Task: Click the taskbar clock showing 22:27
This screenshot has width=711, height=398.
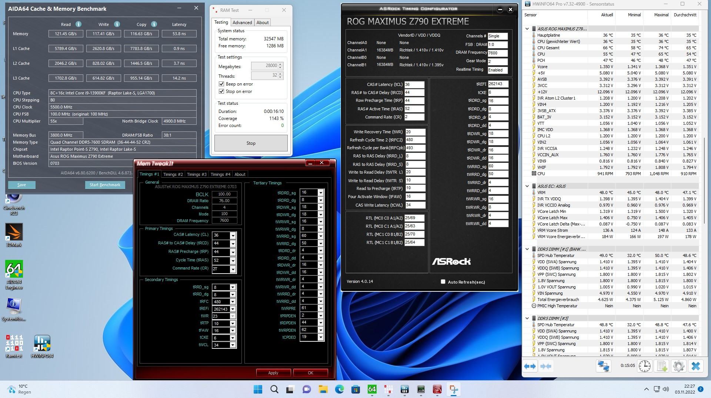Action: [685, 389]
